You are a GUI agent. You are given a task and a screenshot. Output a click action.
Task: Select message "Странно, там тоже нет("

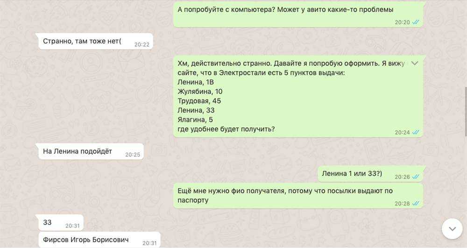[96, 42]
